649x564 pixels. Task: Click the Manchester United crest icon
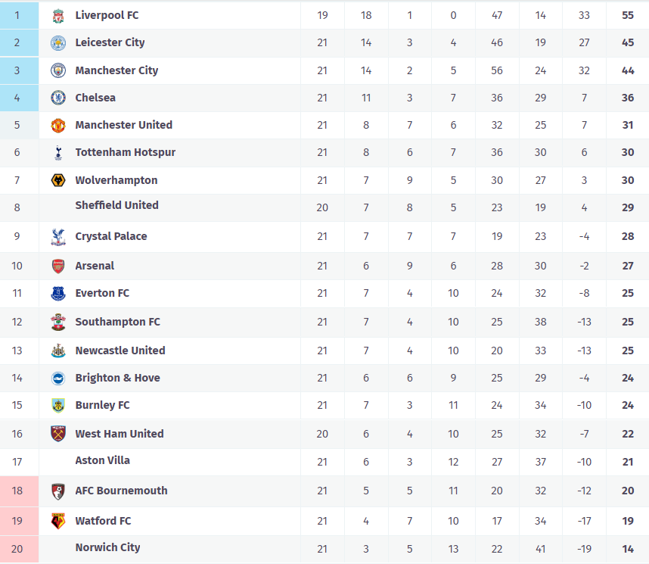pyautogui.click(x=58, y=125)
